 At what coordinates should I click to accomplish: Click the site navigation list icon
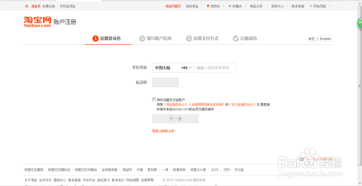(311, 6)
